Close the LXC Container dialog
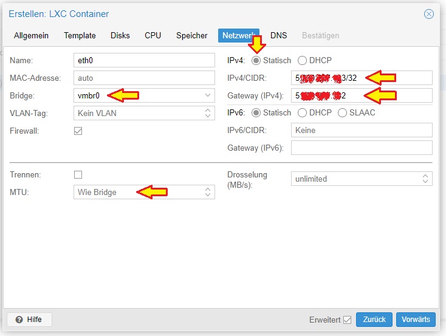 pos(429,14)
